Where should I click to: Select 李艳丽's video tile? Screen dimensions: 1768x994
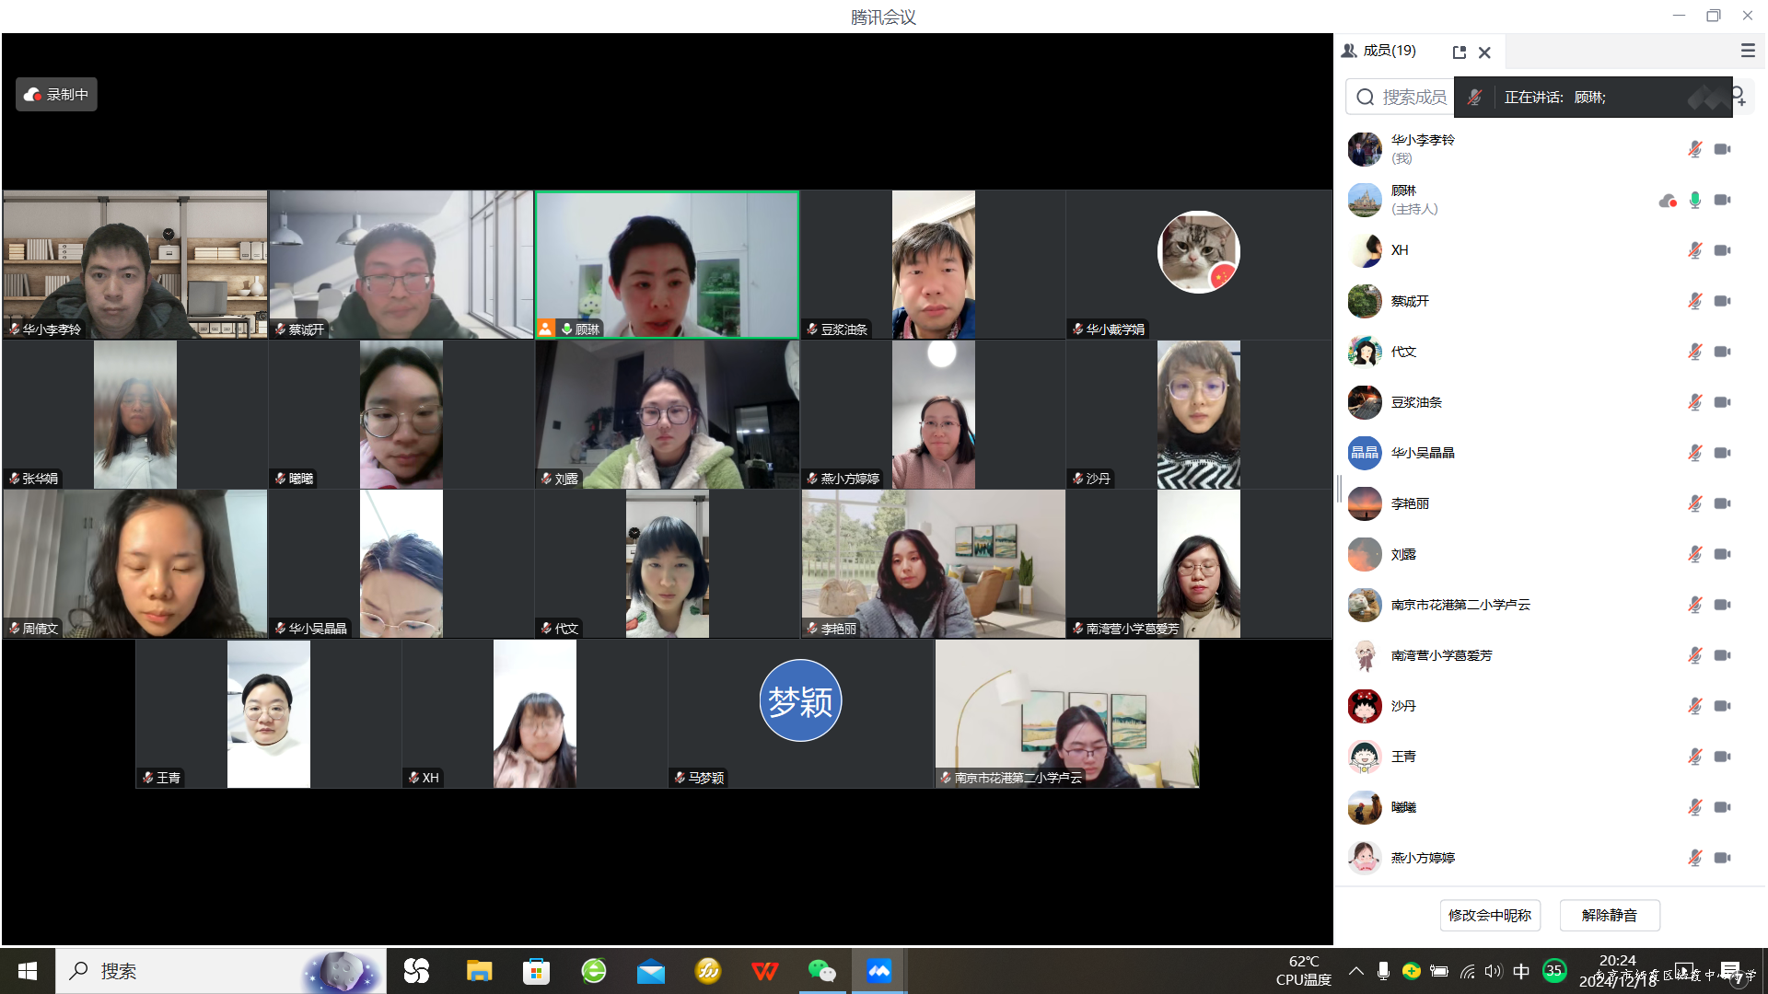click(x=934, y=564)
